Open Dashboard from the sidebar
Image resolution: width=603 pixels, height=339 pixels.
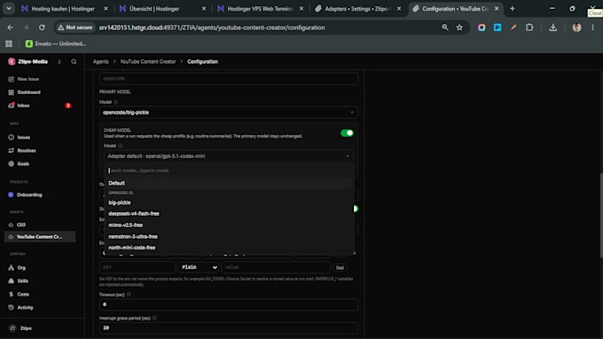28,92
